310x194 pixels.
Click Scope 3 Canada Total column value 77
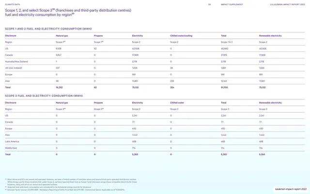[x=222, y=122]
